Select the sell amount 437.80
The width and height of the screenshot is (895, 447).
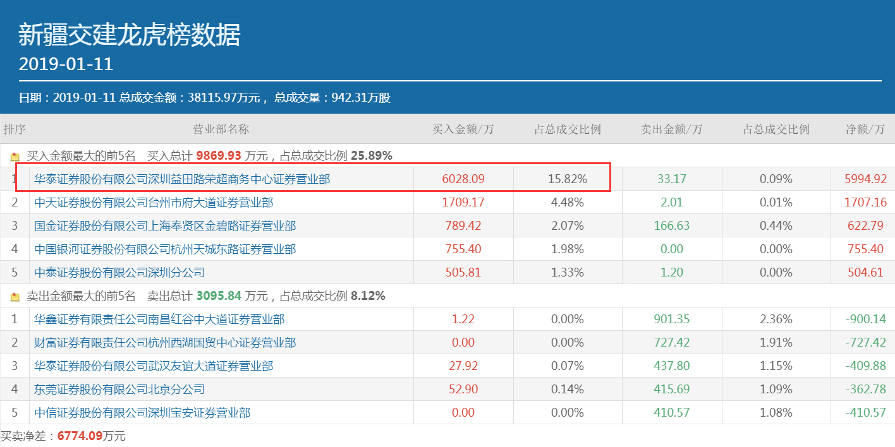(672, 366)
